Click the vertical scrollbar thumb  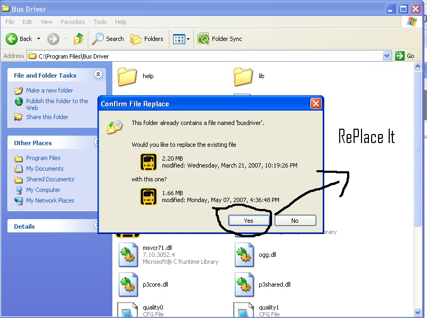[418, 148]
